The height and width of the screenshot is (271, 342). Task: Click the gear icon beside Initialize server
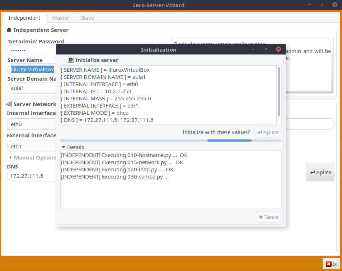click(x=70, y=60)
